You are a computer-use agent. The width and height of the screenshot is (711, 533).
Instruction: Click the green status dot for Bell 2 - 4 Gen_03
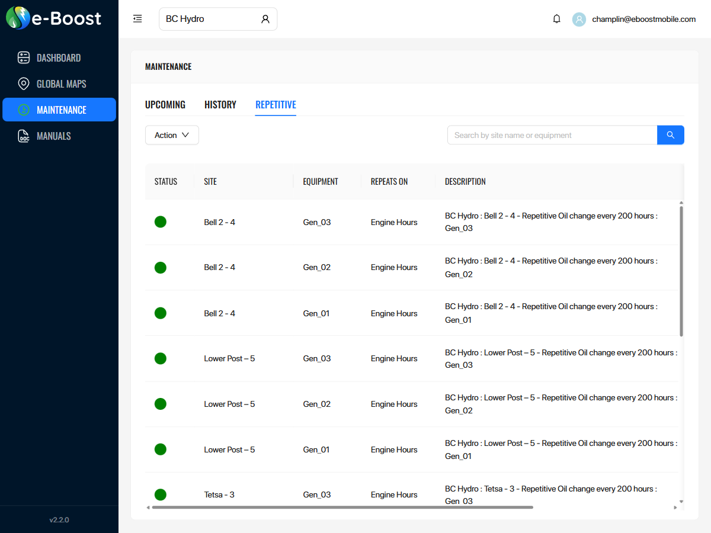tap(160, 221)
